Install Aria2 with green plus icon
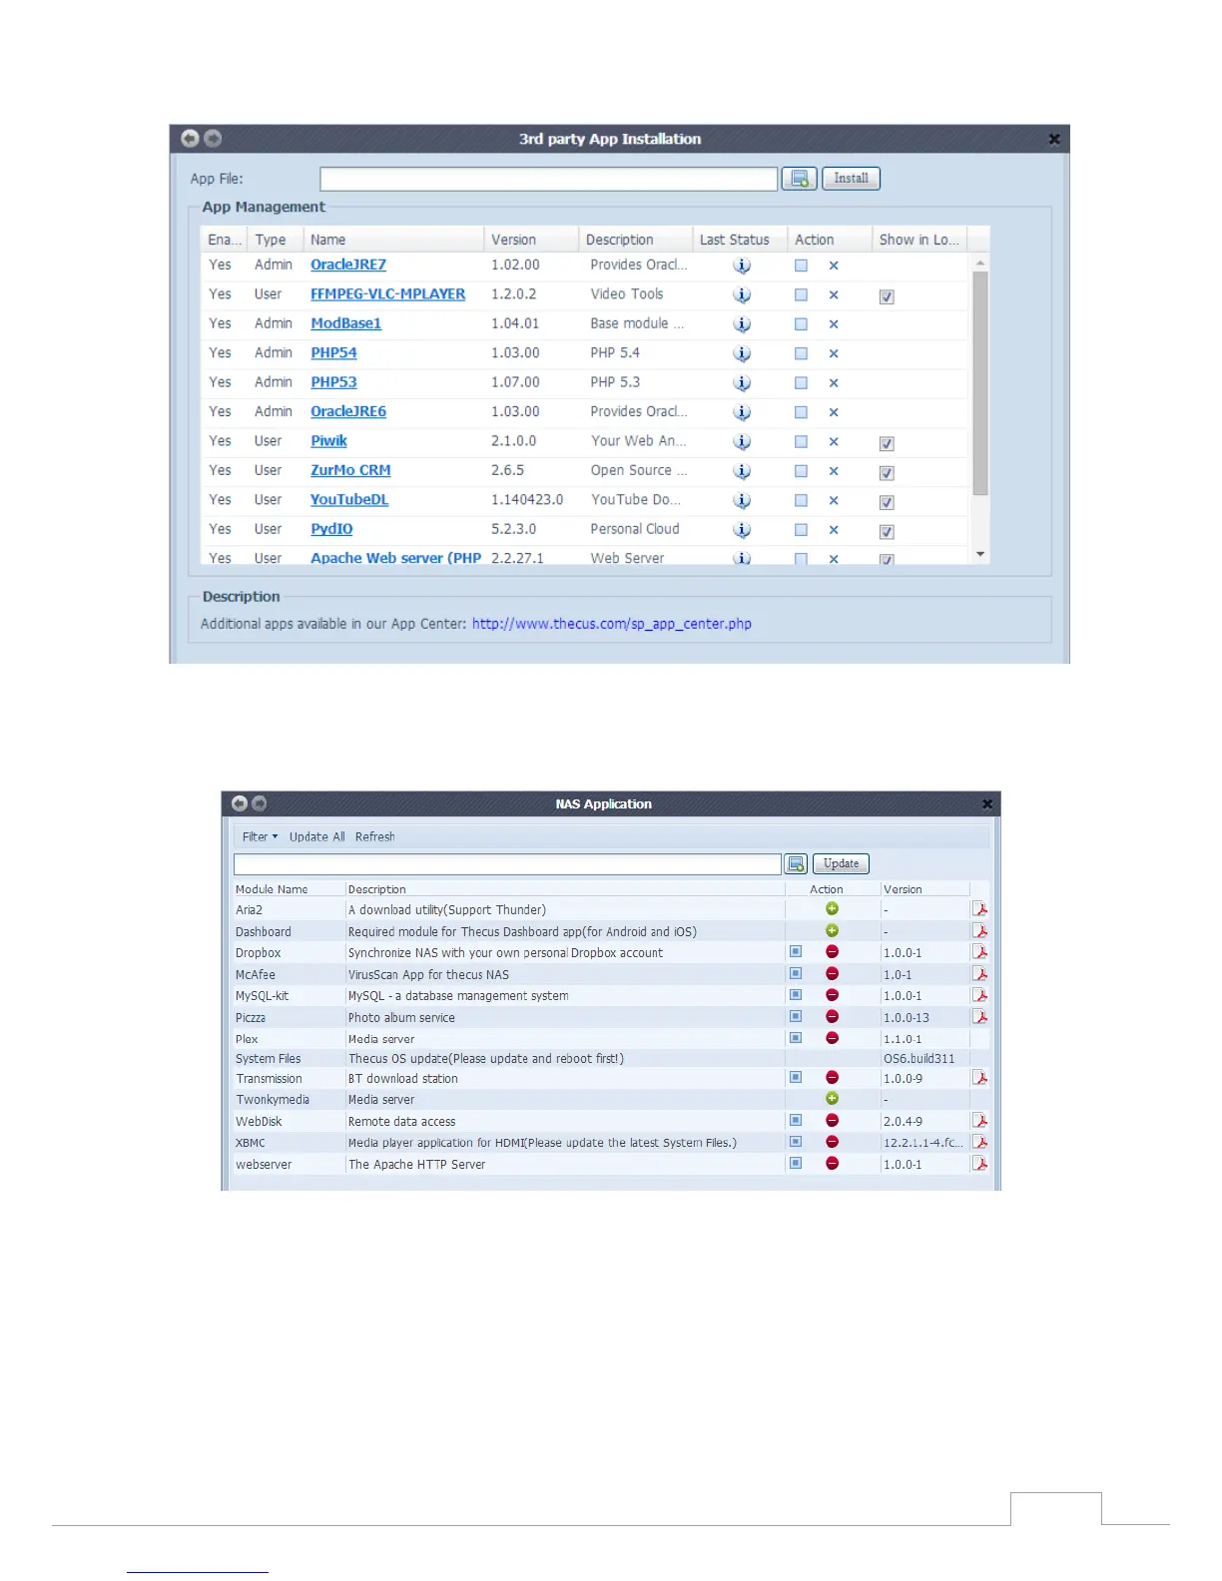1222x1581 pixels. point(832,909)
